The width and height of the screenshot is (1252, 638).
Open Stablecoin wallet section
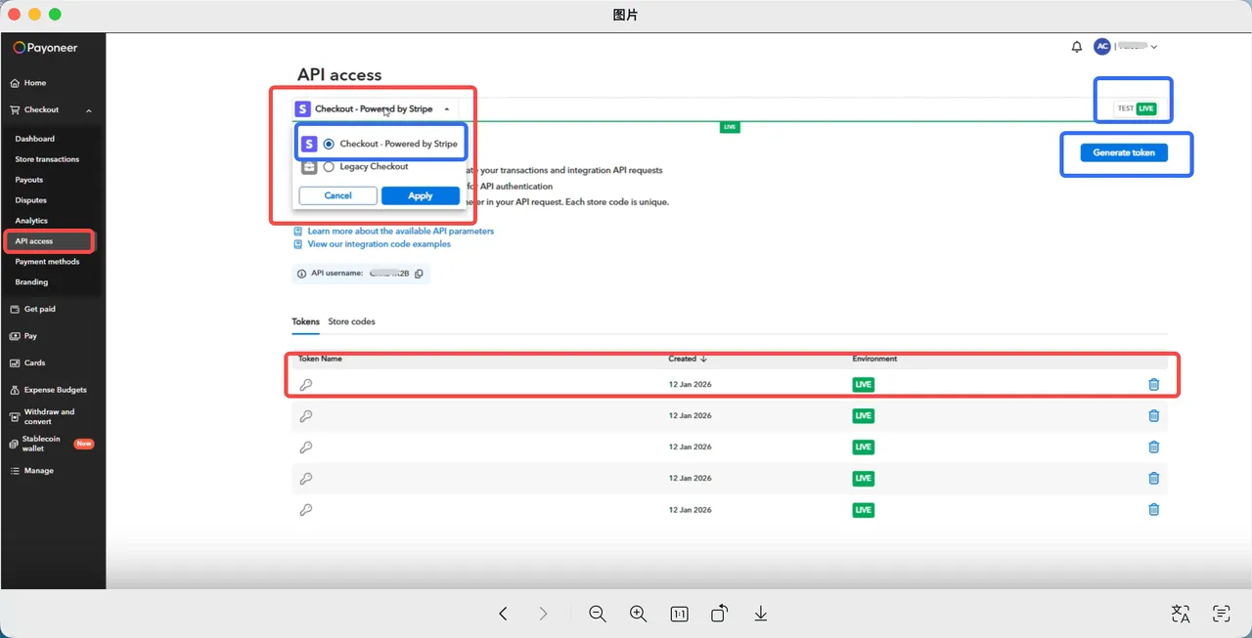[x=53, y=444]
